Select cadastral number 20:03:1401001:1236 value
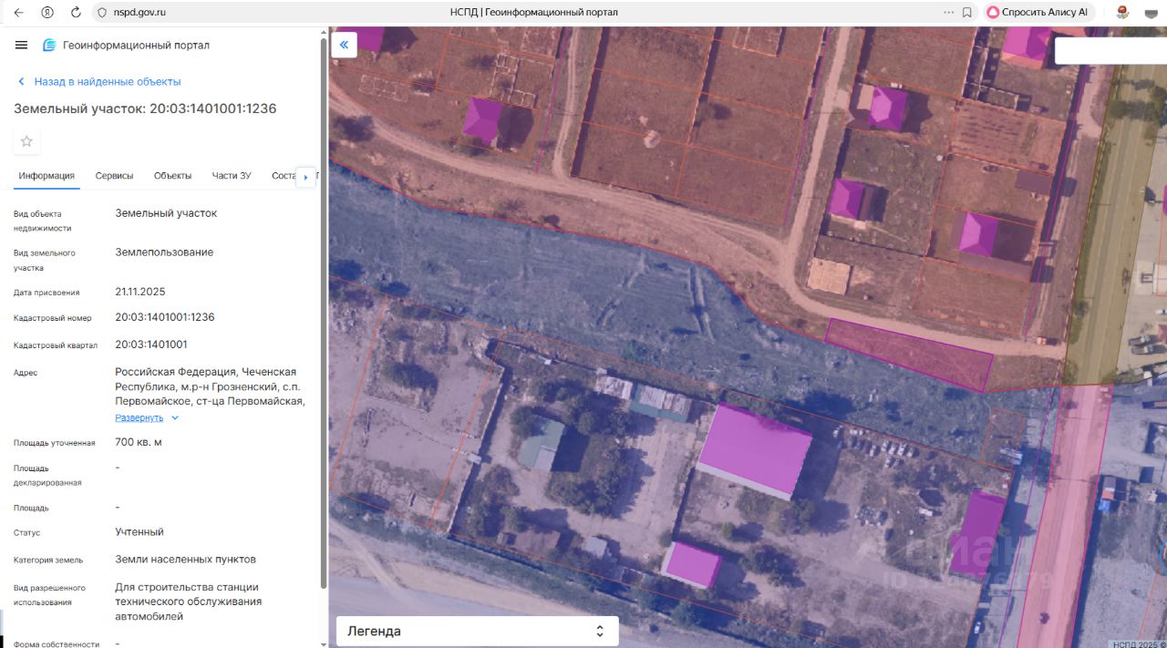Image resolution: width=1167 pixels, height=648 pixels. (165, 317)
